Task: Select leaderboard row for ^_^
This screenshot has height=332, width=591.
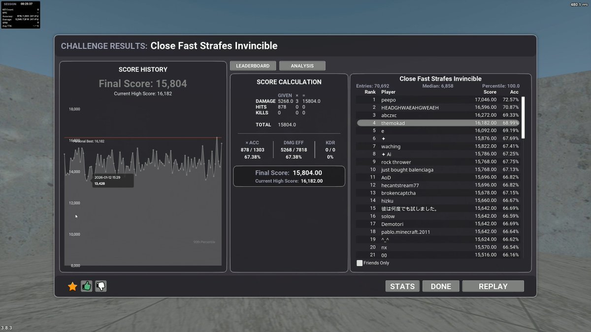Action: tap(438, 240)
